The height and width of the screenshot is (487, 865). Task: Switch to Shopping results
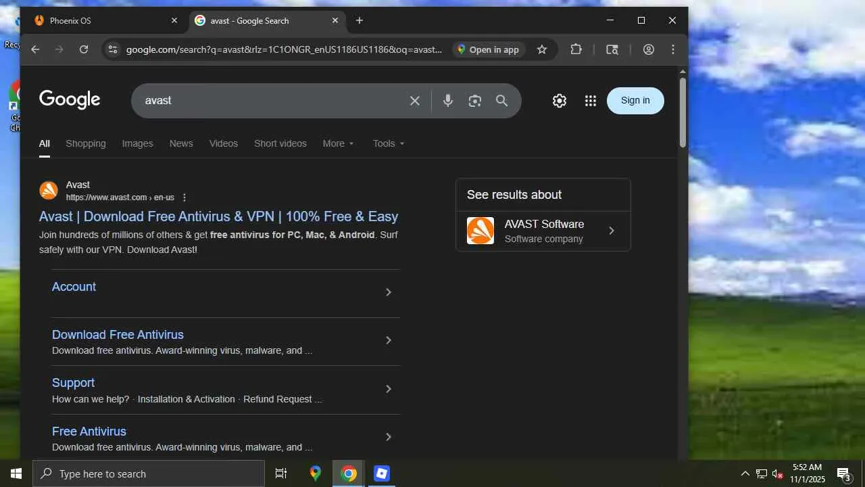(x=86, y=143)
